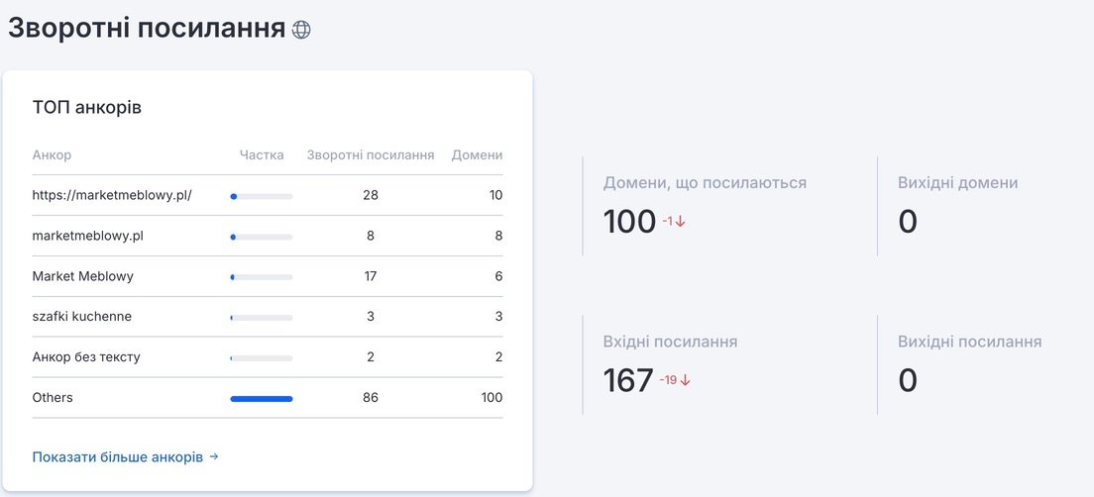
Task: Click the Анкор column header
Action: click(52, 154)
